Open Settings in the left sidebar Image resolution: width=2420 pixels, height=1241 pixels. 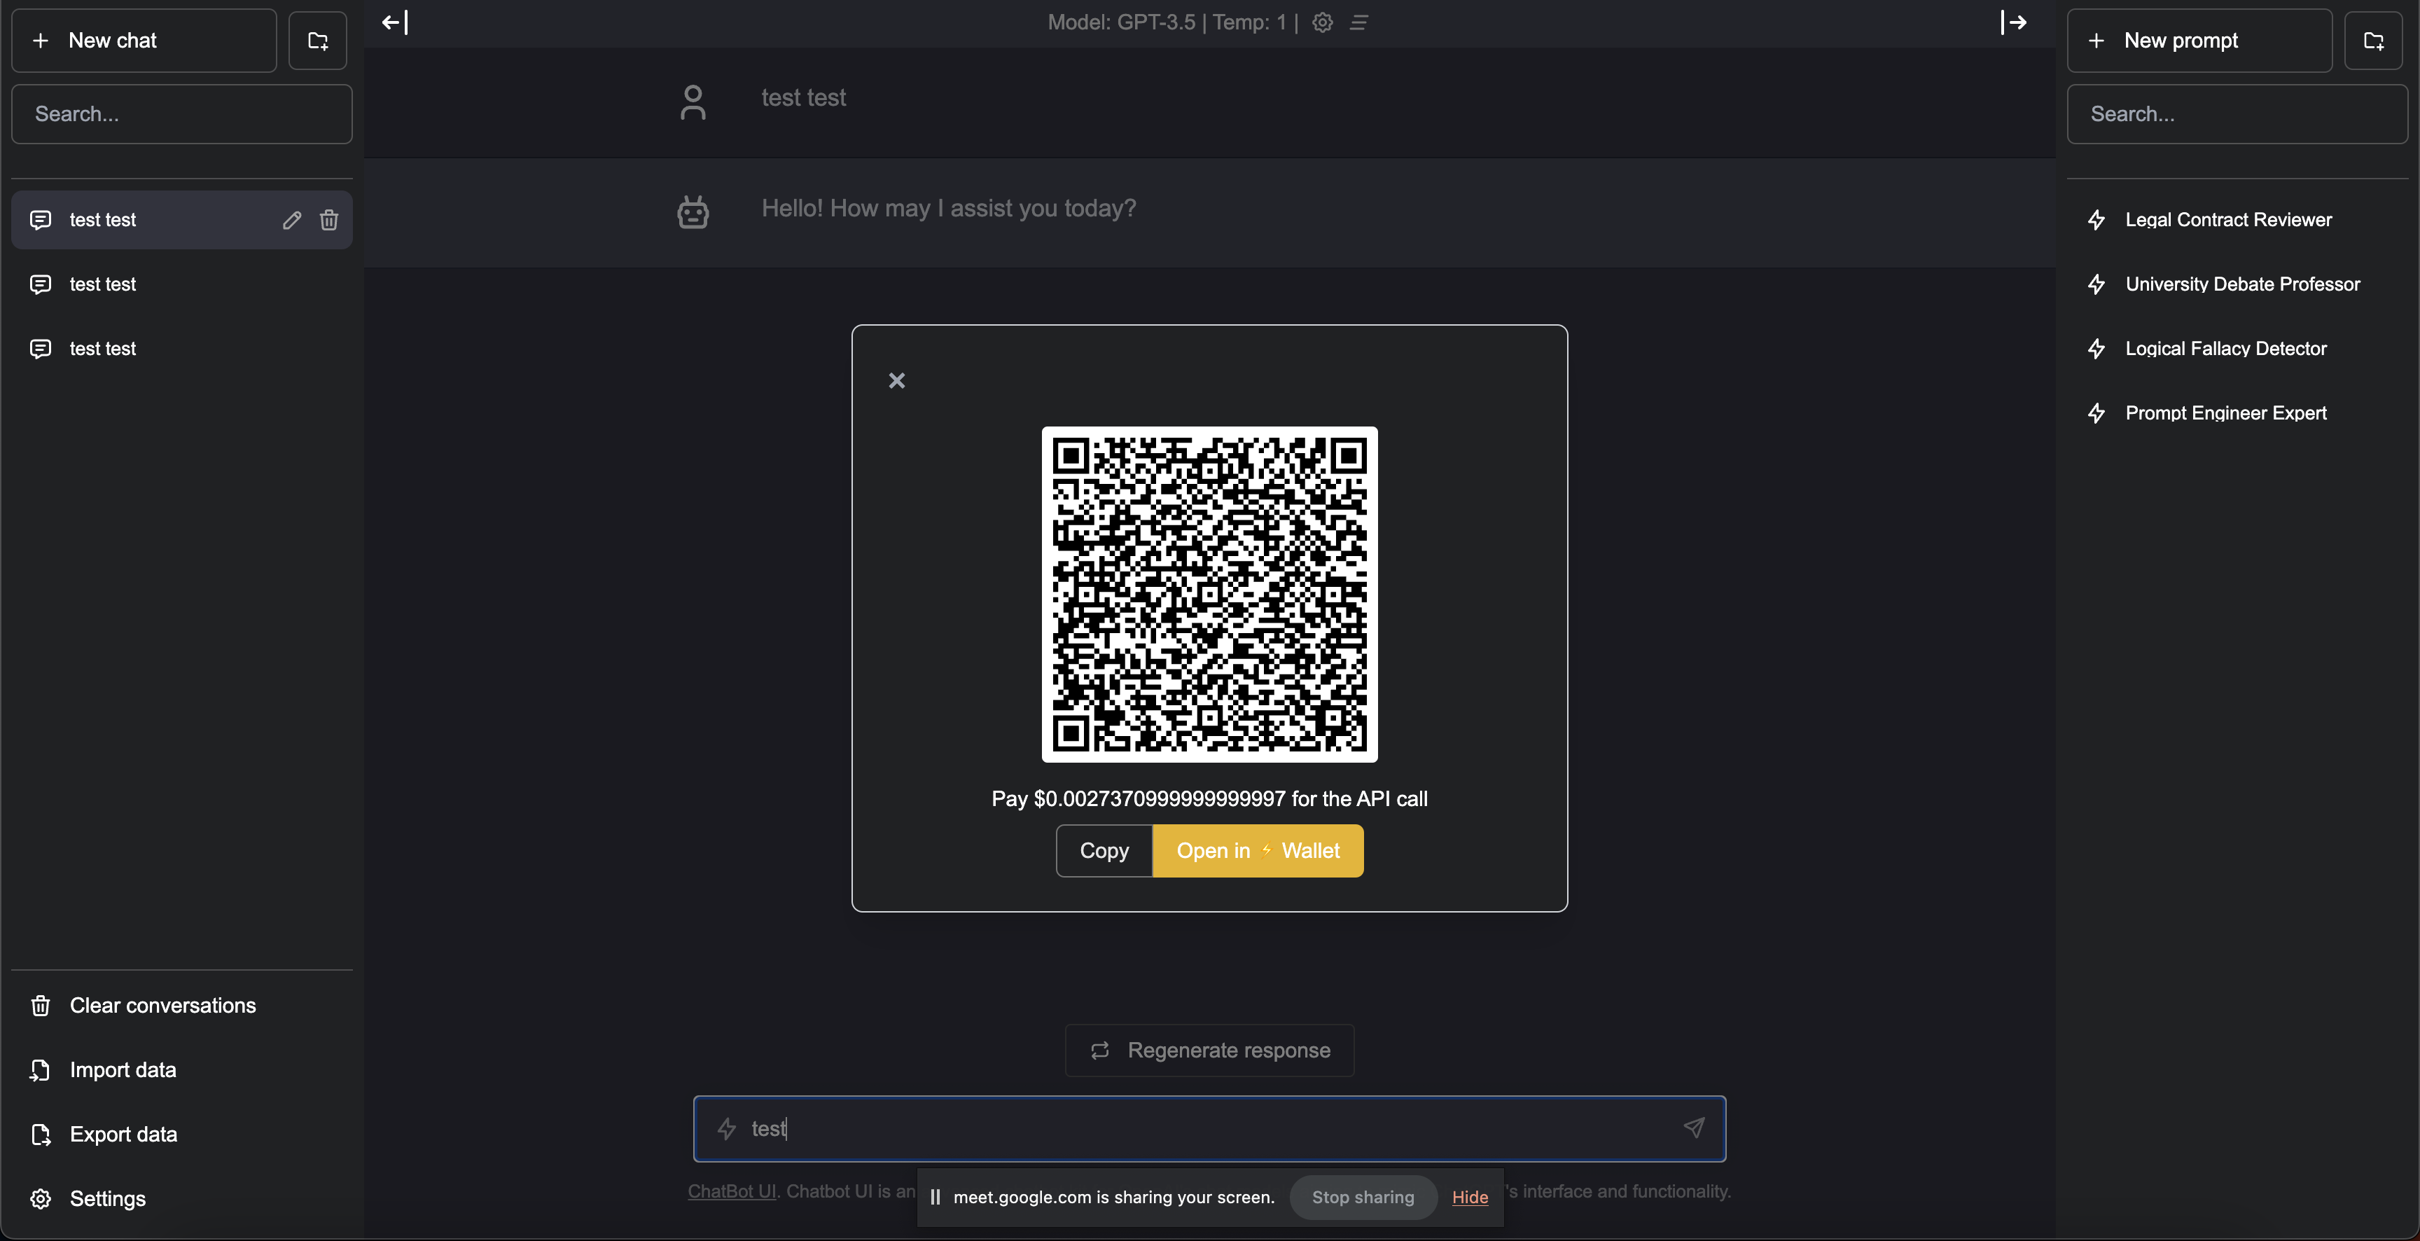[x=107, y=1199]
